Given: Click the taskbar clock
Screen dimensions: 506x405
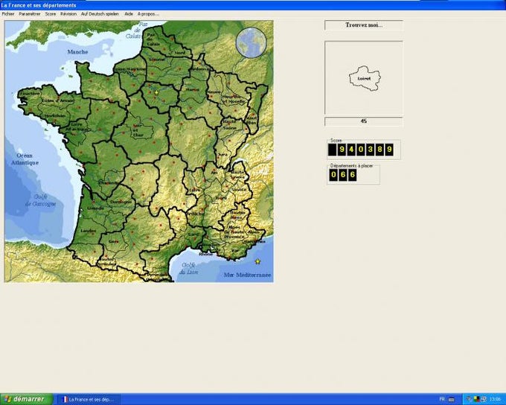Looking at the screenshot, I should [x=496, y=400].
